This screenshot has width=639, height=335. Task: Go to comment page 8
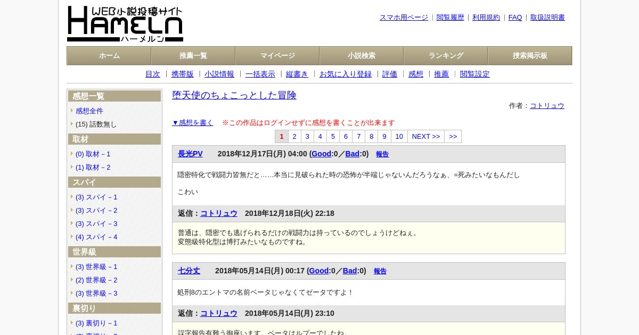pos(371,137)
